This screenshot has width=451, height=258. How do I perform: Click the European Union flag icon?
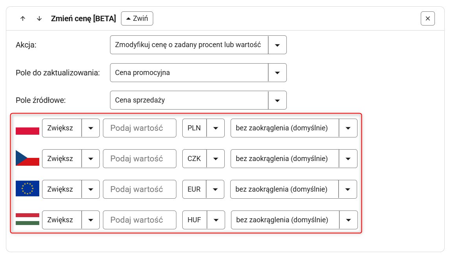(27, 189)
